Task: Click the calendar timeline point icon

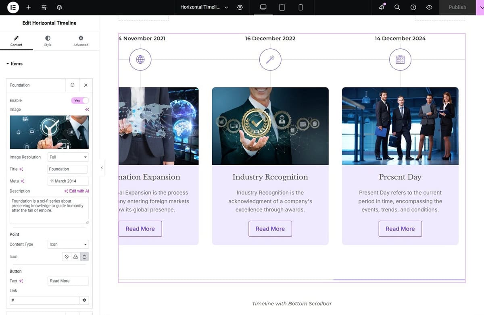Action: click(400, 60)
